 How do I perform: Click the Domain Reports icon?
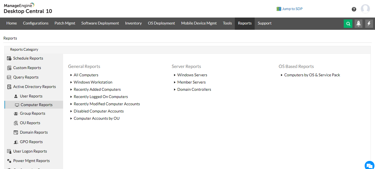click(x=16, y=133)
